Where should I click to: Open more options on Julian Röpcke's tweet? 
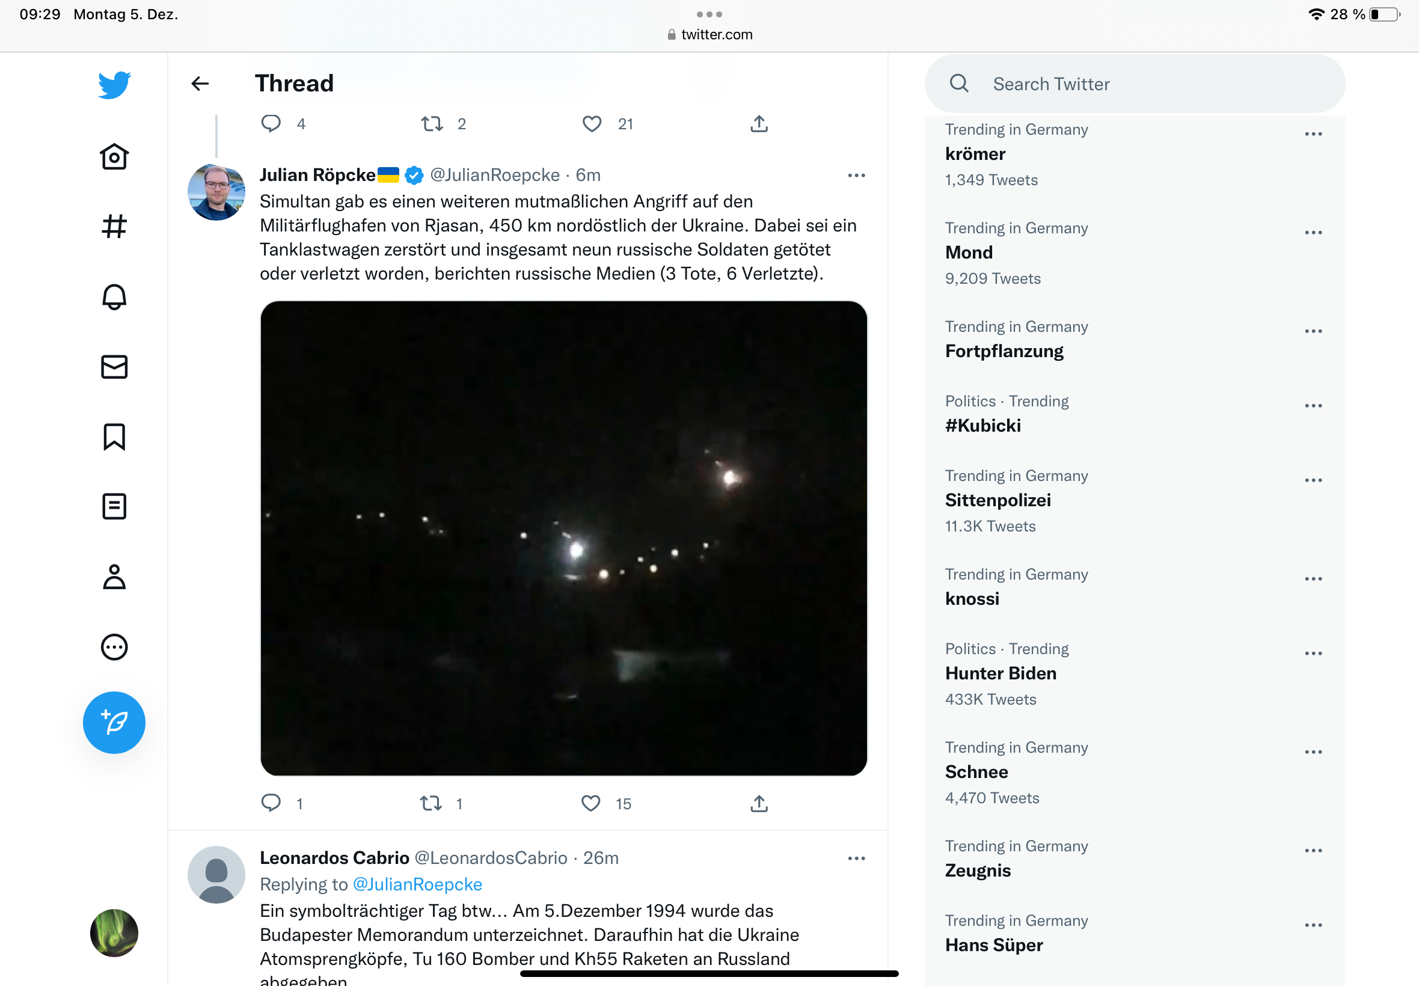click(856, 176)
